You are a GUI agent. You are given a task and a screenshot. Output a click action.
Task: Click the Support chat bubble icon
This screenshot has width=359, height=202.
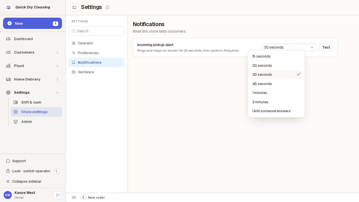click(x=8, y=161)
